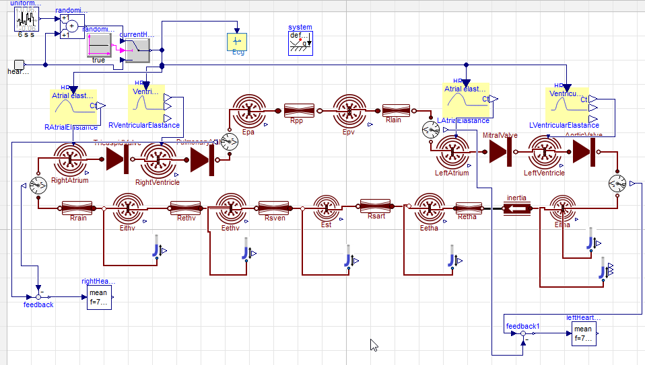Select the rightHeart mean block
This screenshot has height=365, width=645.
point(98,297)
